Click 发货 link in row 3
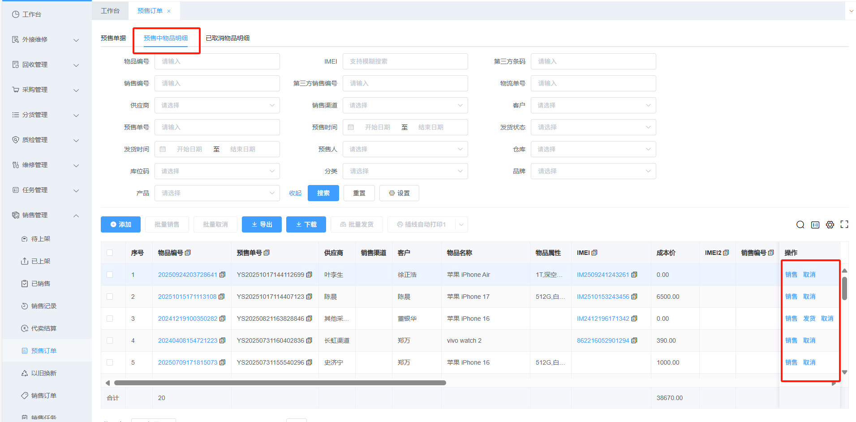856x422 pixels. tap(809, 319)
